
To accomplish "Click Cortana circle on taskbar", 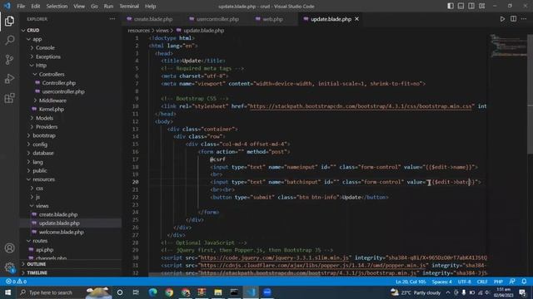I will pyautogui.click(x=120, y=292).
